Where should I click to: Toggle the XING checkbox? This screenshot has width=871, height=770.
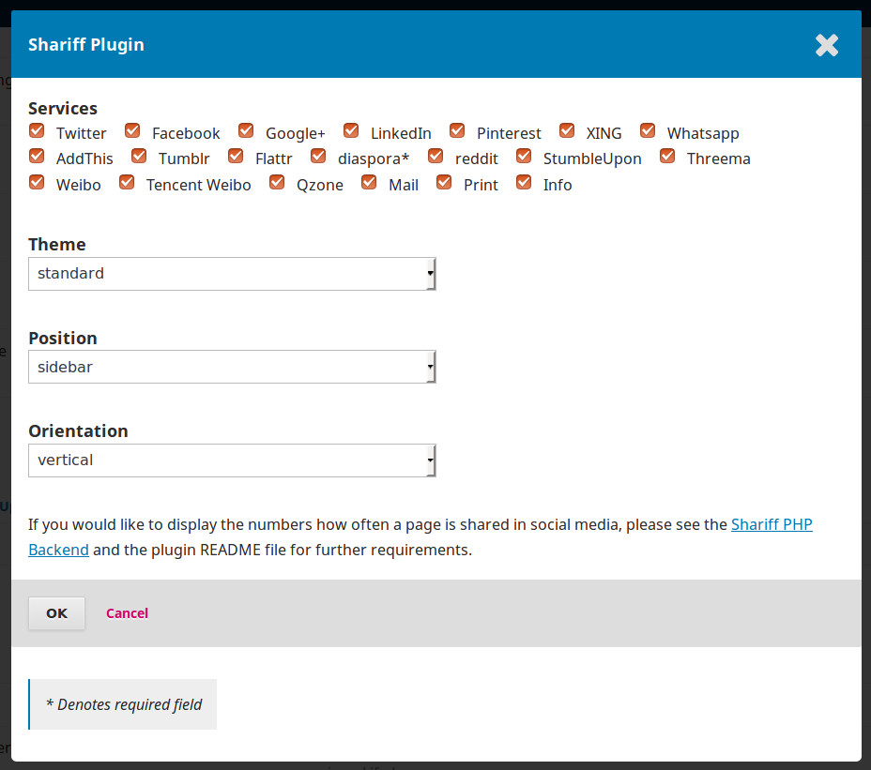[567, 131]
